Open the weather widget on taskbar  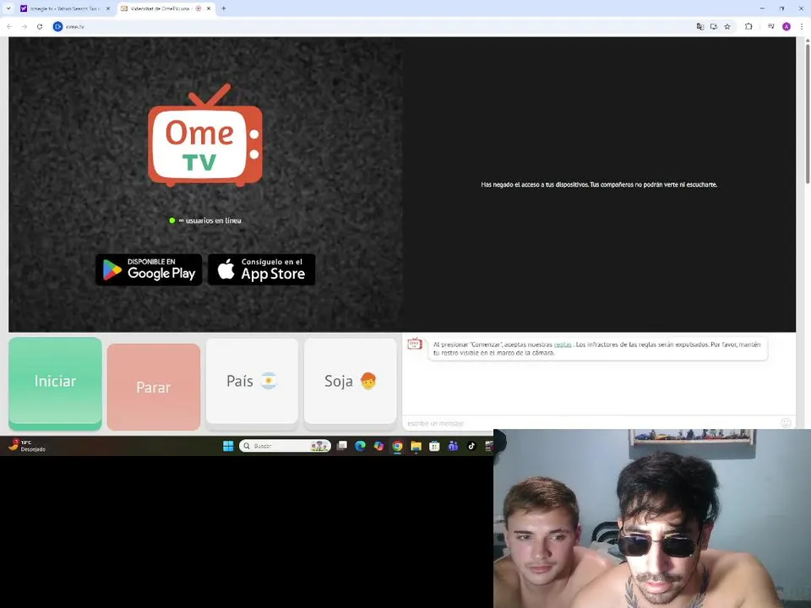pyautogui.click(x=27, y=446)
